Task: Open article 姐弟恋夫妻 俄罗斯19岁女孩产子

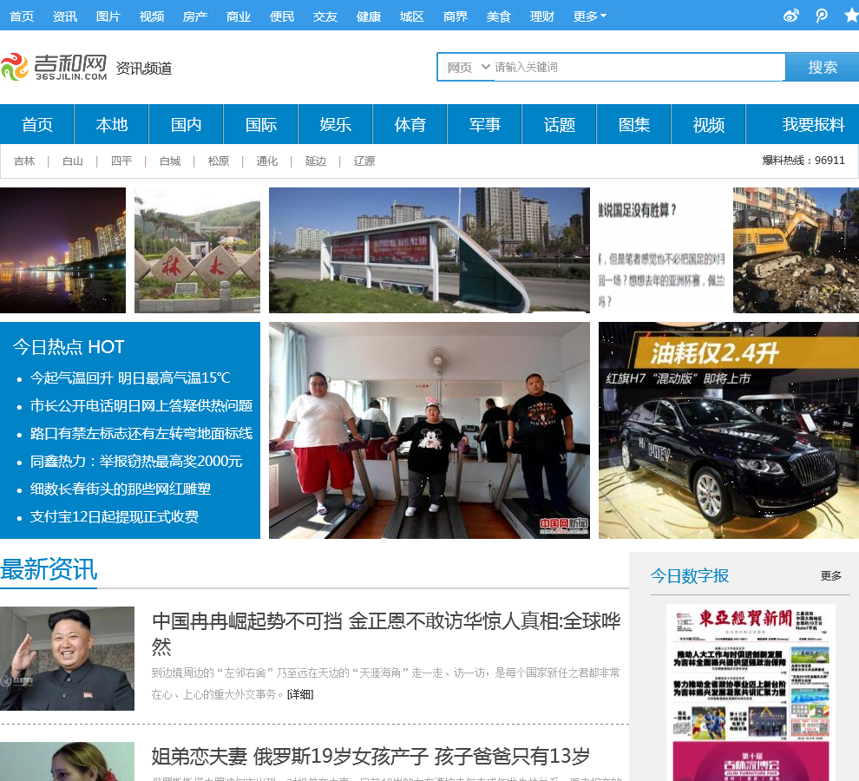Action: [370, 757]
